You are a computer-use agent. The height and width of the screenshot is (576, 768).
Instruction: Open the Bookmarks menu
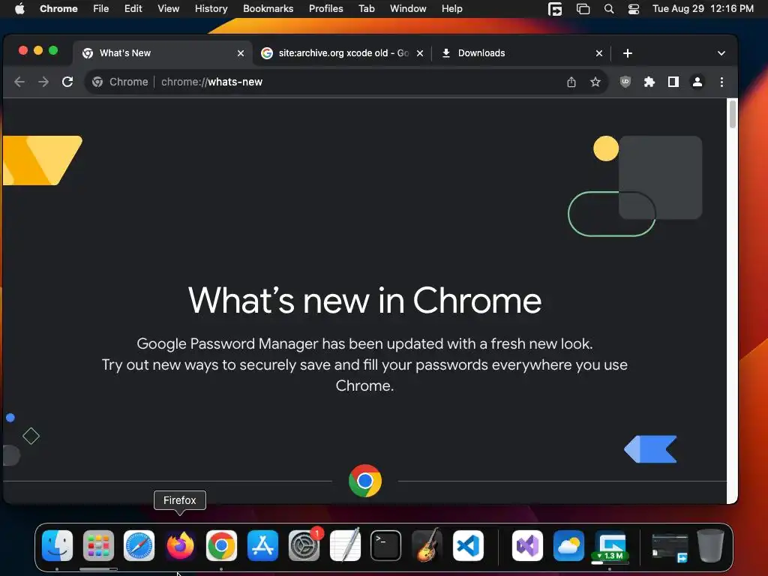[268, 8]
